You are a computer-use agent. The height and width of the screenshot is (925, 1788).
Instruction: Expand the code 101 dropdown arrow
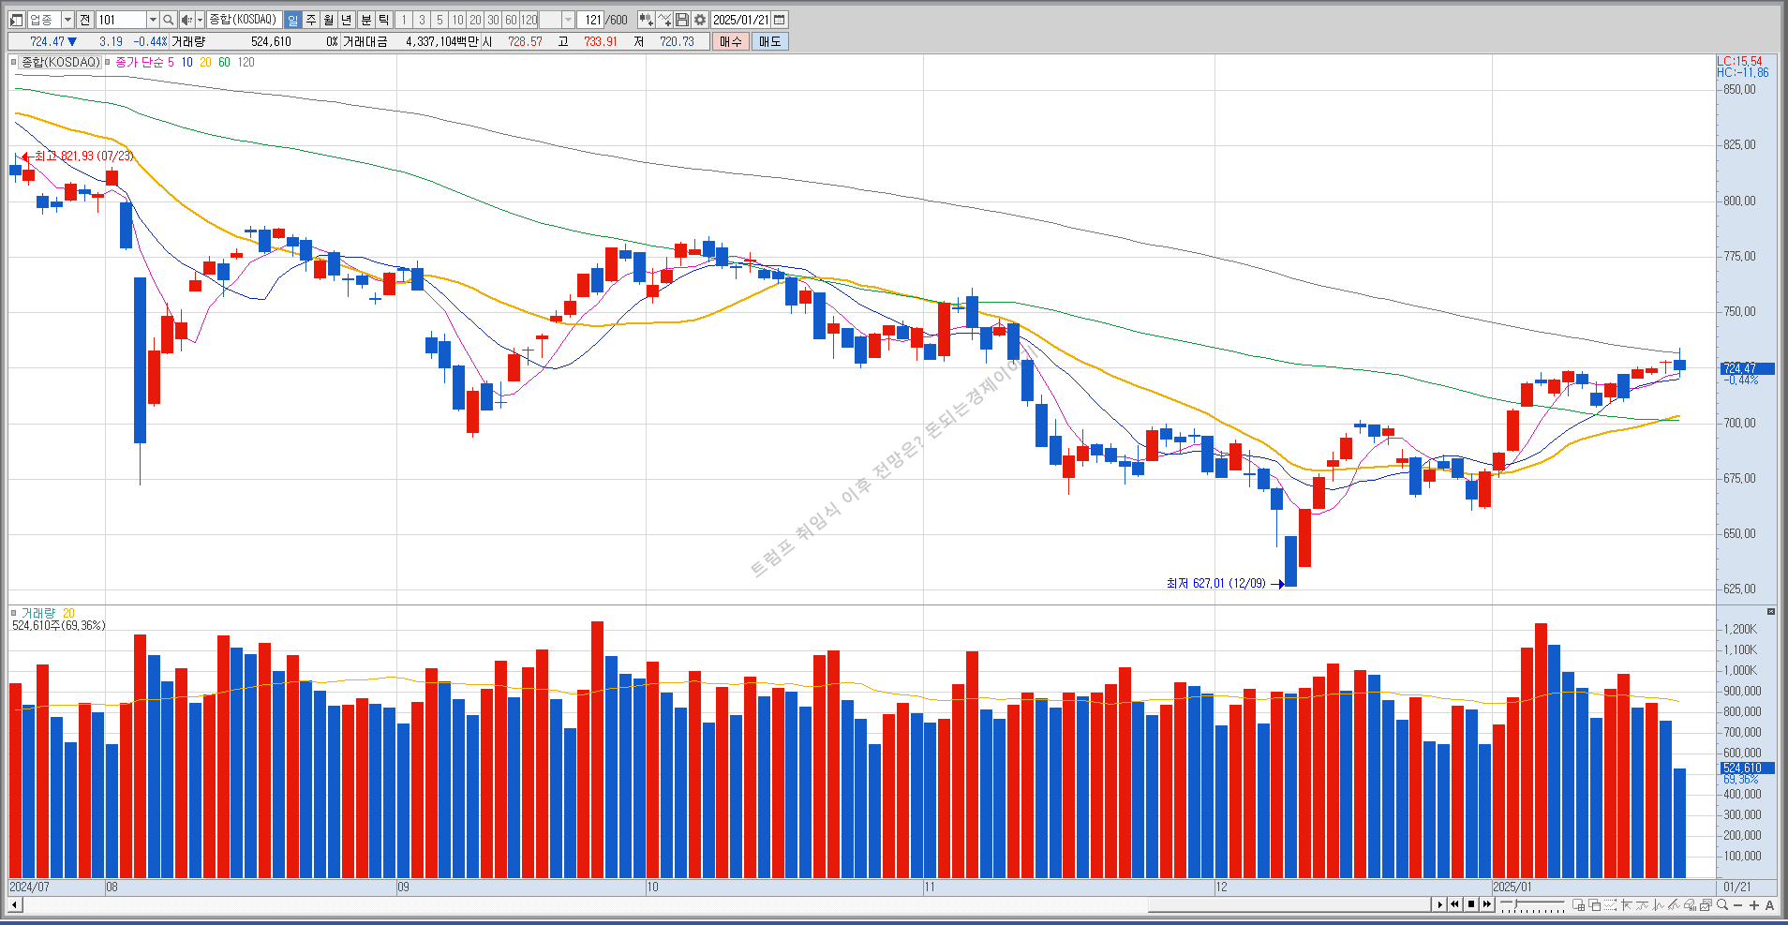point(153,20)
